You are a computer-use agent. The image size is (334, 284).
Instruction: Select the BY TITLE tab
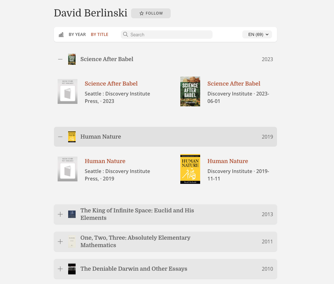[x=99, y=34]
